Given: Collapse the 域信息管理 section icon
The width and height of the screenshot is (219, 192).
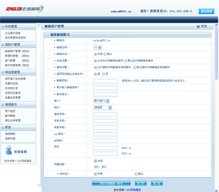Looking at the screenshot, I should tap(3, 72).
